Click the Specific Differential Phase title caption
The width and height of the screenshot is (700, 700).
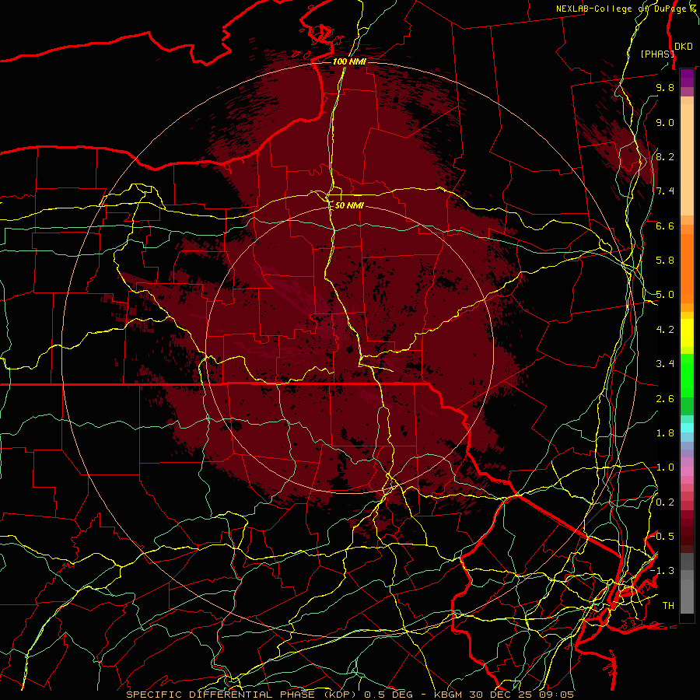point(349,695)
